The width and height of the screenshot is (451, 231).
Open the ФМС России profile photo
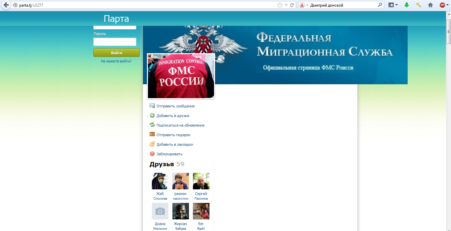[x=181, y=76]
